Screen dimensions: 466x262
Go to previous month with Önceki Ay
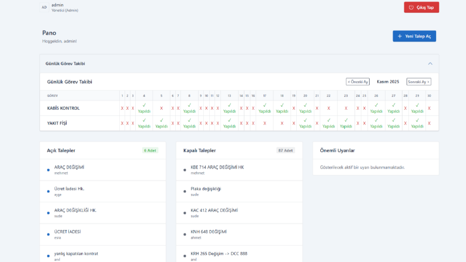point(357,82)
